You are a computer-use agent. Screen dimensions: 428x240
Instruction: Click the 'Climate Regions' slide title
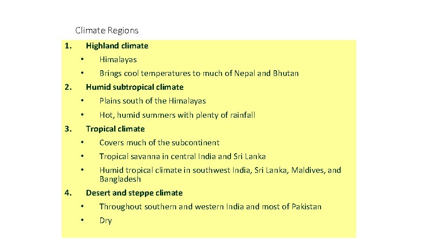point(107,31)
